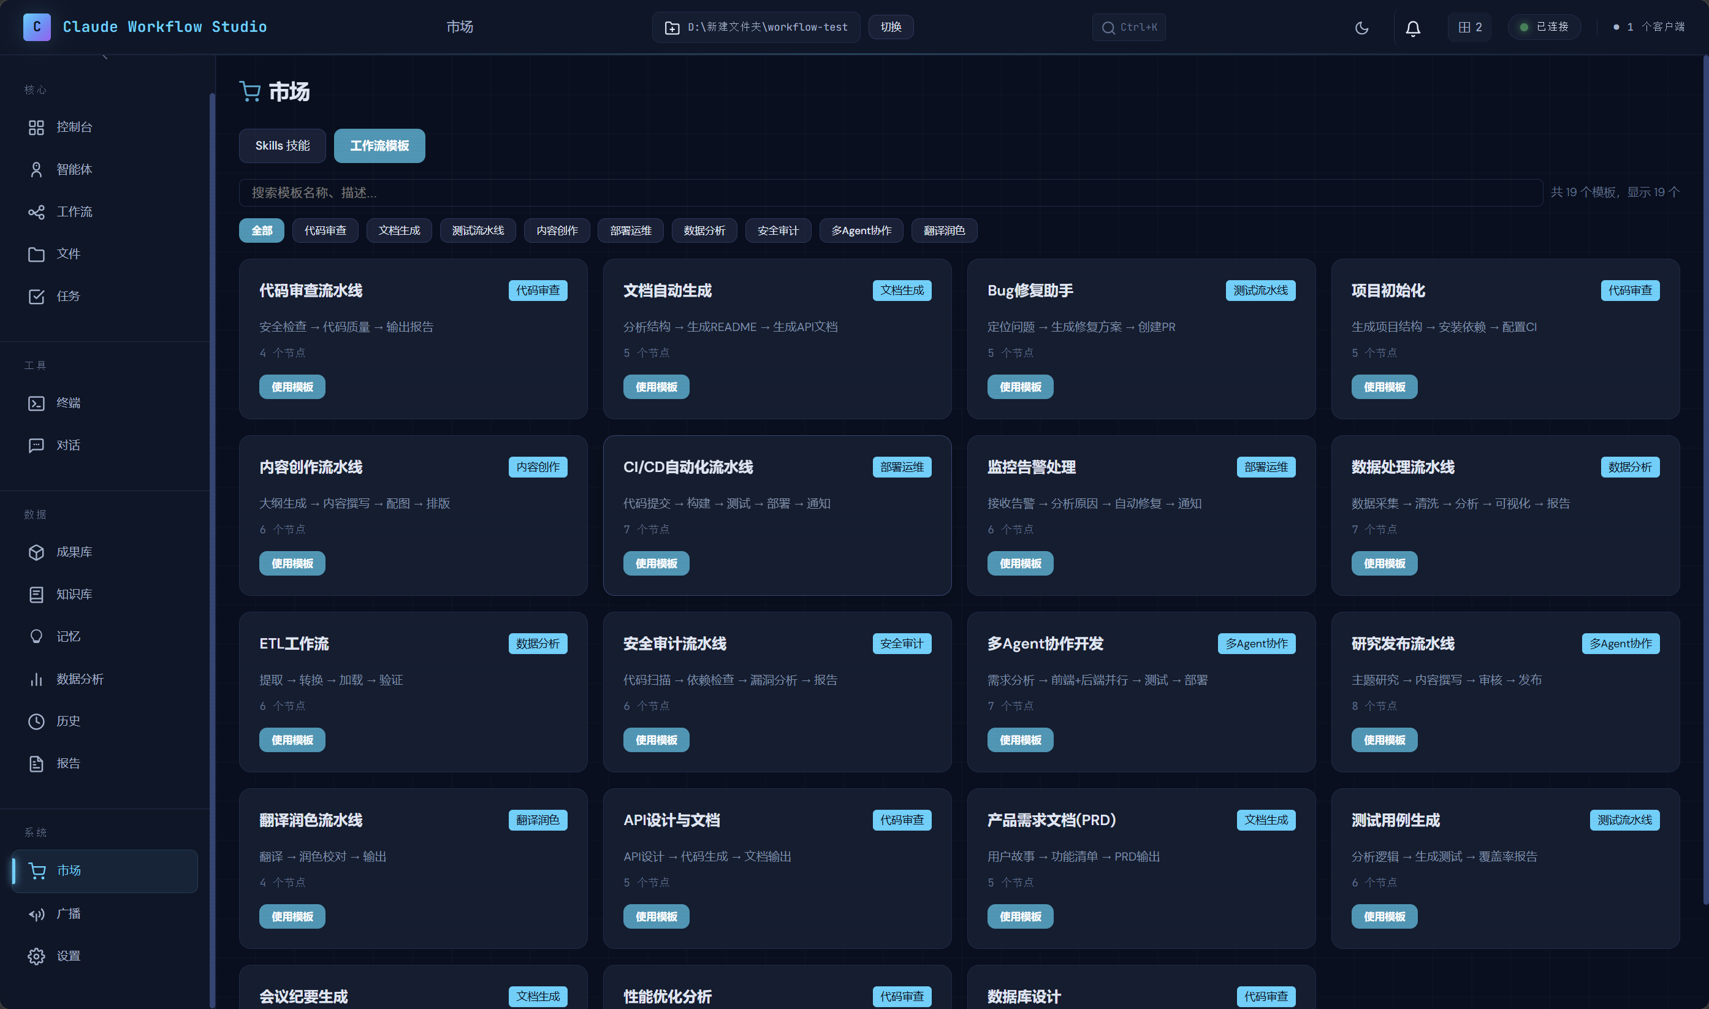The width and height of the screenshot is (1709, 1009).
Task: Click the 数据处理流水线 card title
Action: pos(1403,467)
